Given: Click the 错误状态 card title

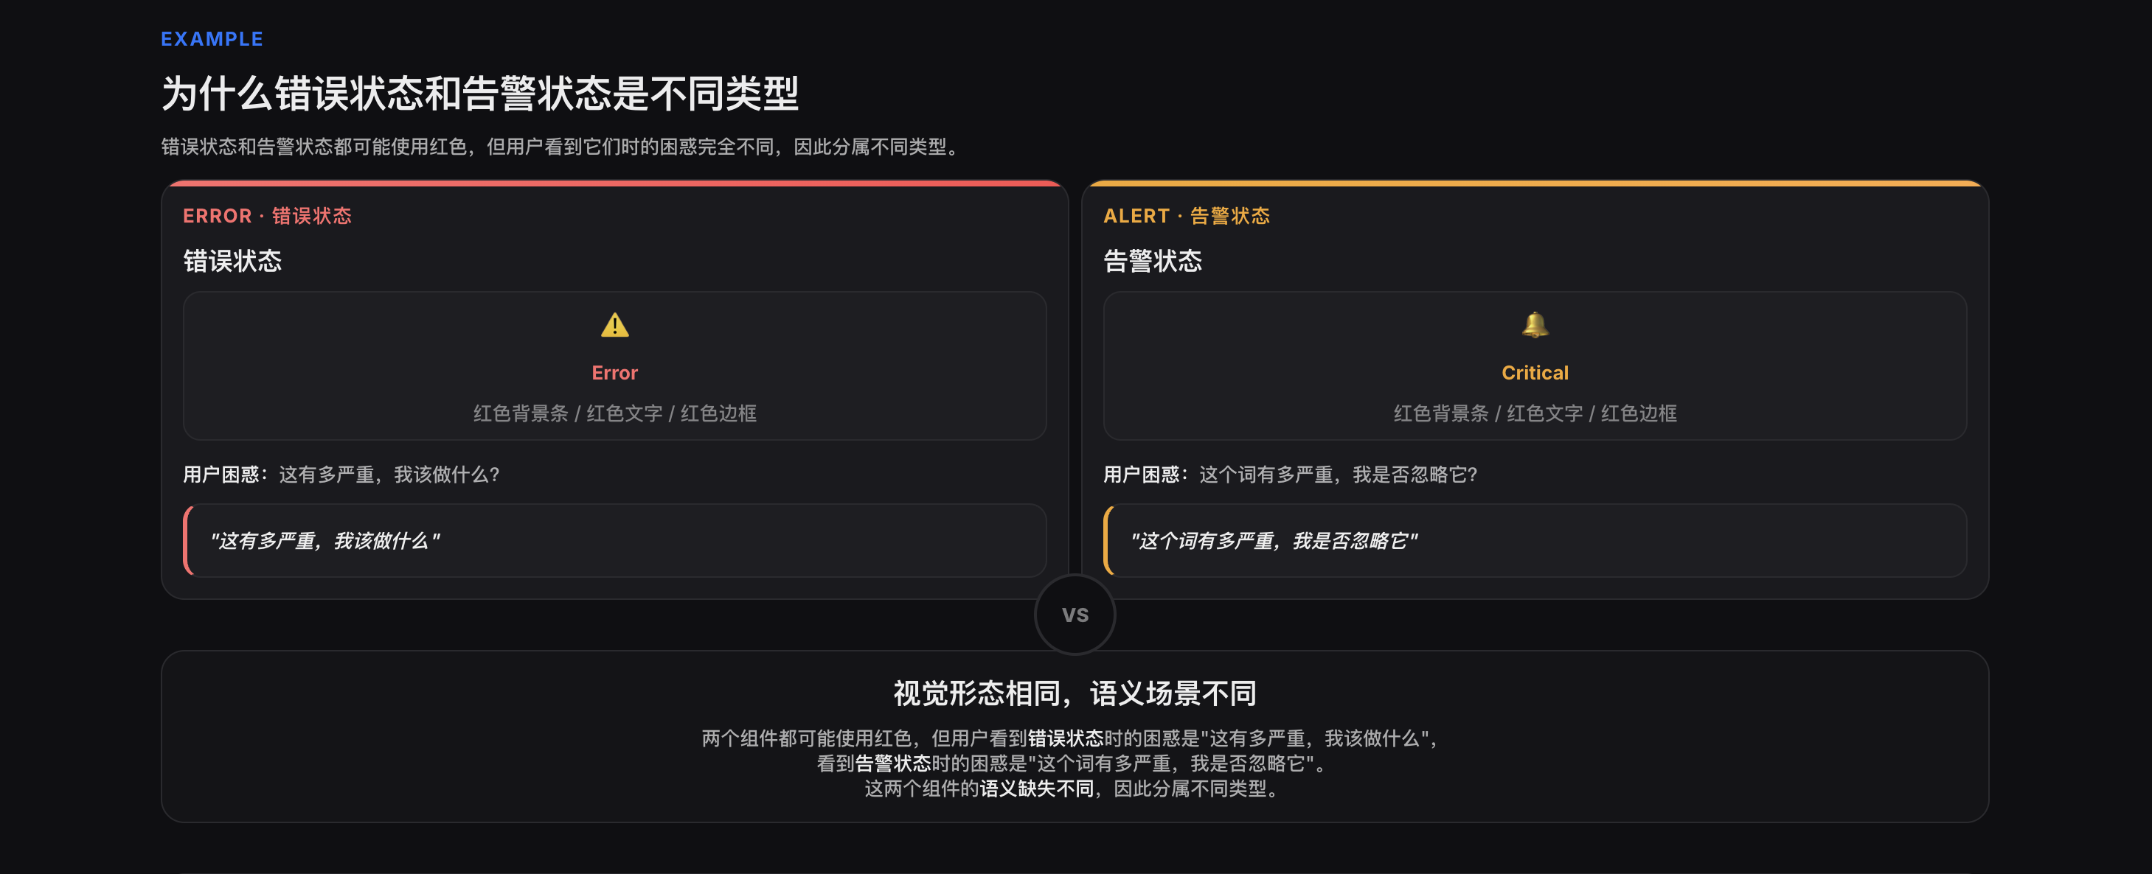Looking at the screenshot, I should click(232, 262).
